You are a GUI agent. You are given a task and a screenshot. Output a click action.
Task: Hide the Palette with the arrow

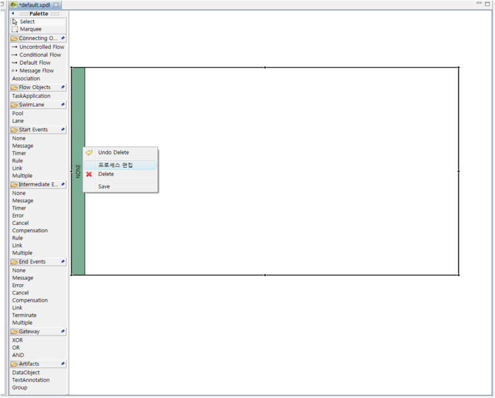(x=13, y=13)
